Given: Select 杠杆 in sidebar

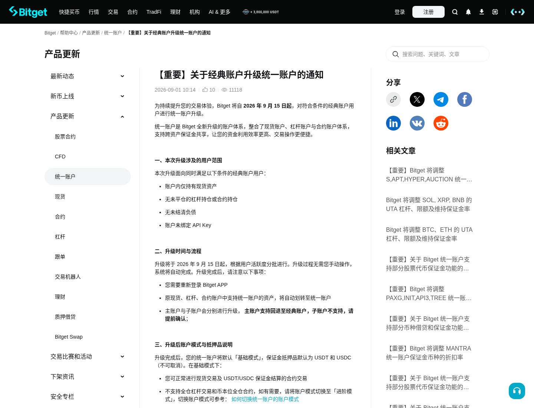Looking at the screenshot, I should tap(88, 237).
